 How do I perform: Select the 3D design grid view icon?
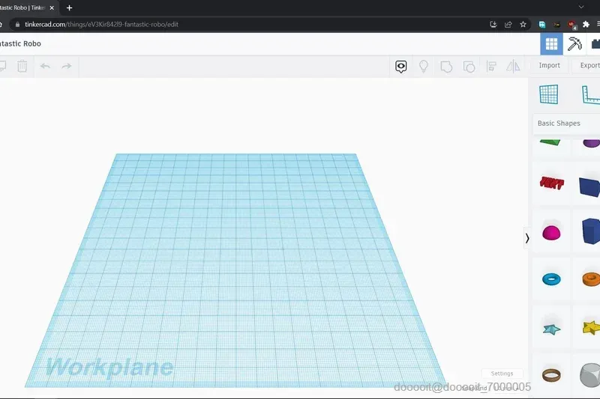click(x=551, y=44)
